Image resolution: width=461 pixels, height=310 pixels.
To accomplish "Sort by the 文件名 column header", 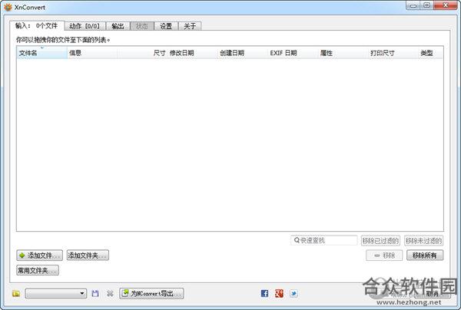I will (x=42, y=53).
